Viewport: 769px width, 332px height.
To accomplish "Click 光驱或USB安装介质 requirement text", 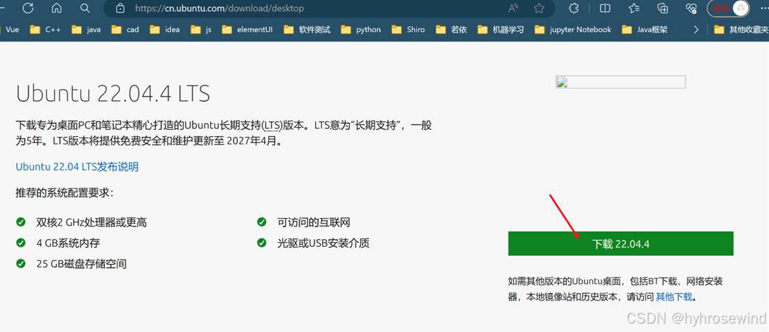I will point(323,243).
